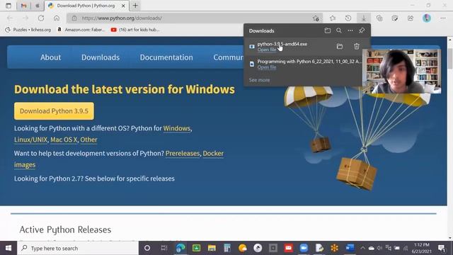The height and width of the screenshot is (255, 453).
Task: Select Download Python | Python.org tab
Action: (x=86, y=6)
